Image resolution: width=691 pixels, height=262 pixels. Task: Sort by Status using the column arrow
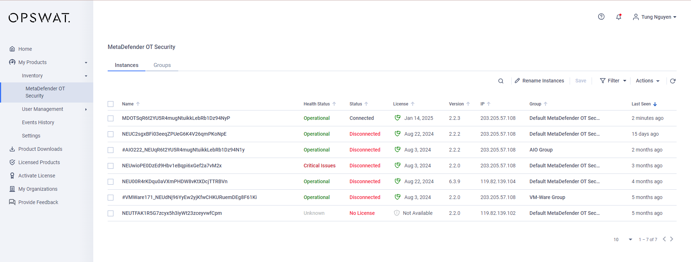[x=366, y=104]
